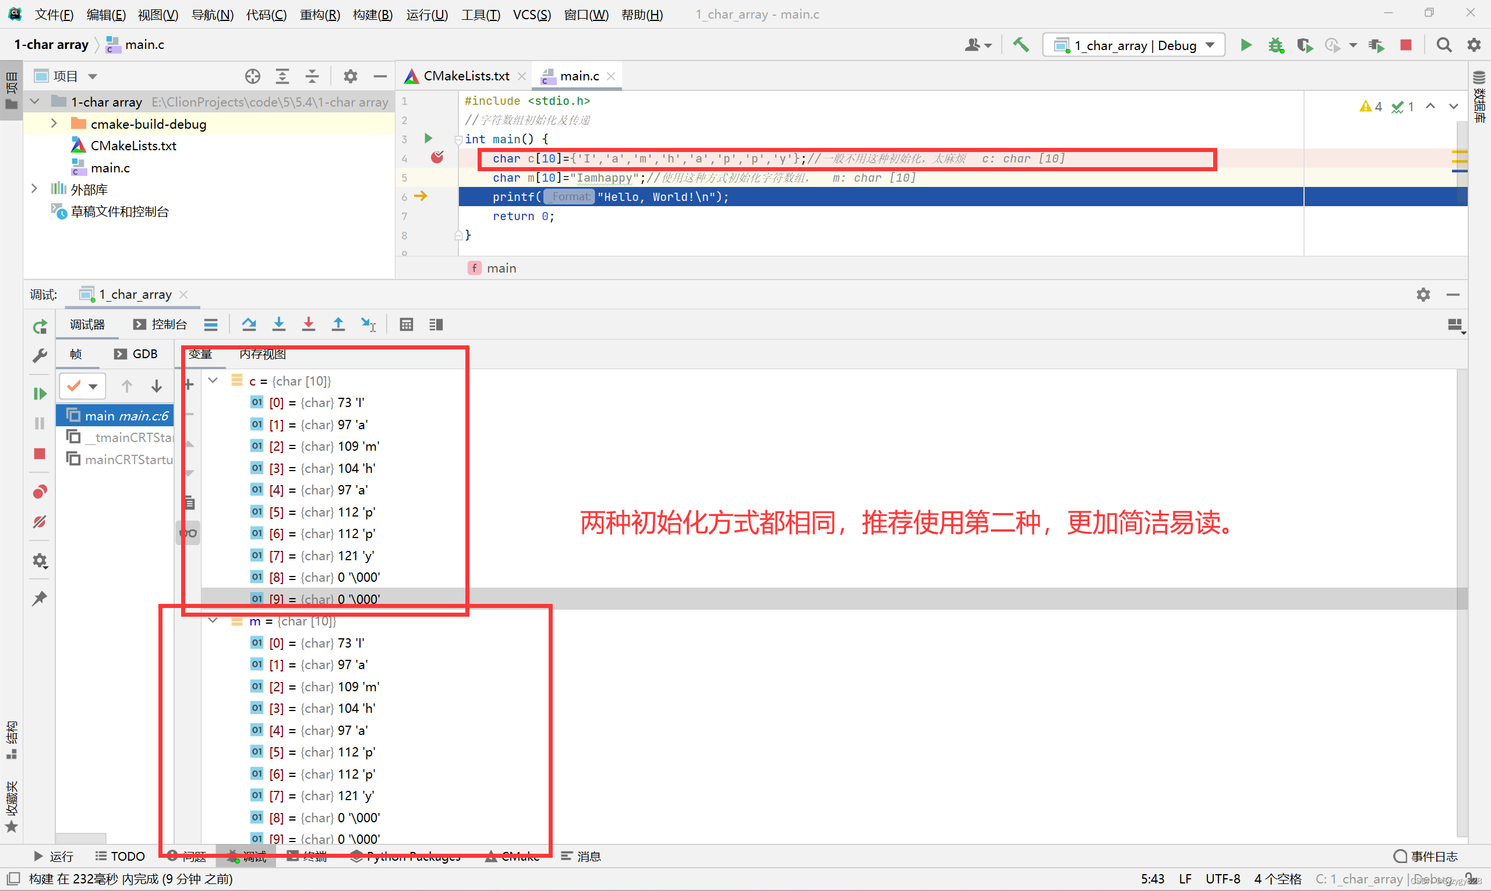Expand the cmake-build-debug folder
Screen dimensions: 1491x891
(x=54, y=123)
